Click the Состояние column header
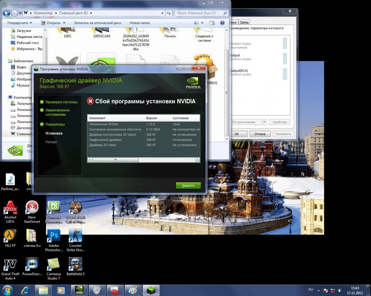 click(185, 118)
